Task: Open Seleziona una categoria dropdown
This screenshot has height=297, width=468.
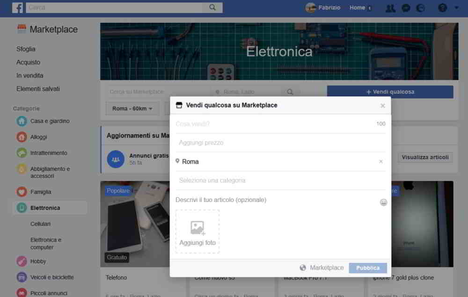Action: tap(280, 181)
